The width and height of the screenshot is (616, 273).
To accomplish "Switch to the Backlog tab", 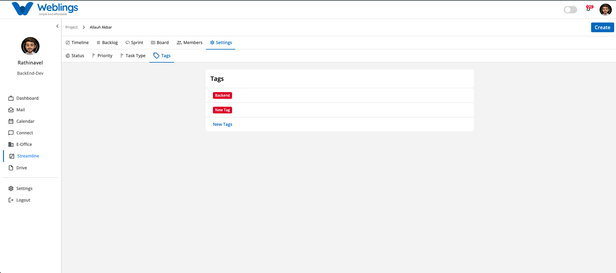I will point(107,43).
